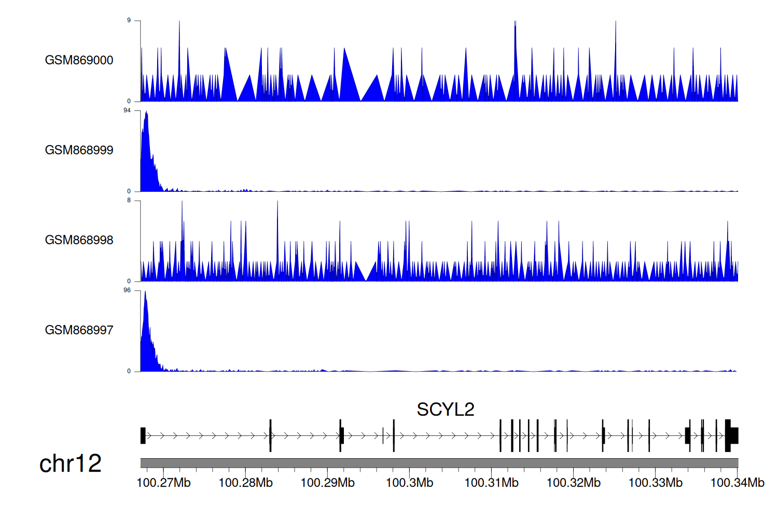
Task: Click the SCYL2 gene name
Action: (x=445, y=410)
